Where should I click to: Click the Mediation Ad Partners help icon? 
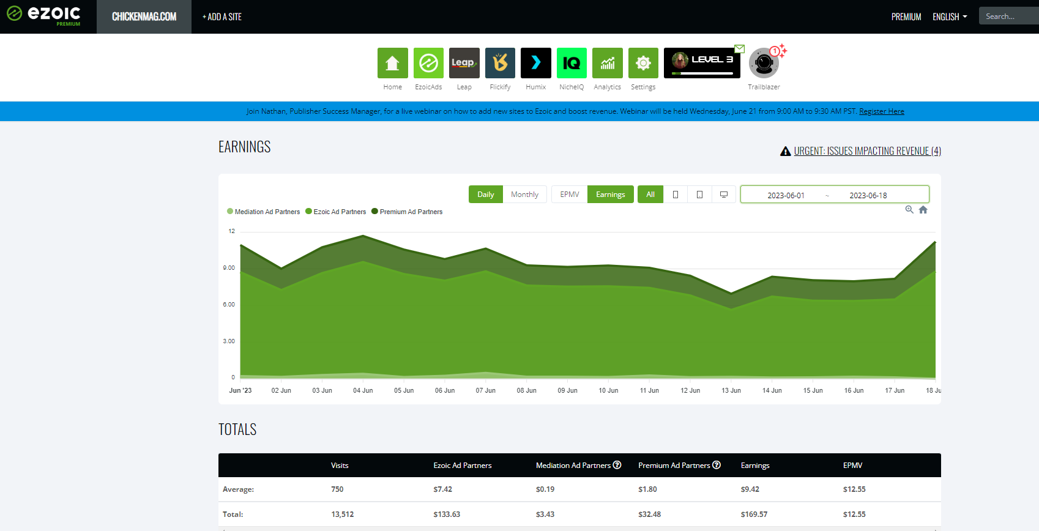pyautogui.click(x=617, y=465)
